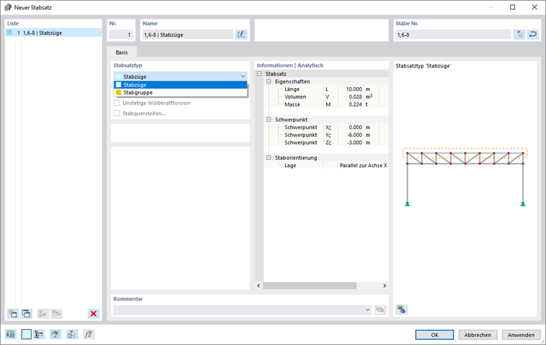Click the Lage value Parallel zur Achse X
Viewport: 546px width, 345px height.
(364, 166)
